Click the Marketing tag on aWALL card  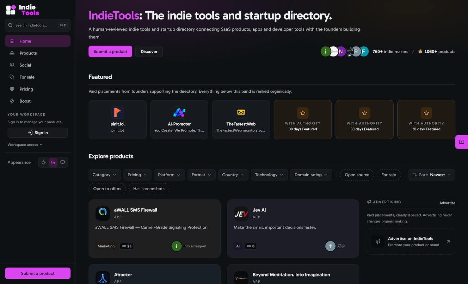pos(106,246)
